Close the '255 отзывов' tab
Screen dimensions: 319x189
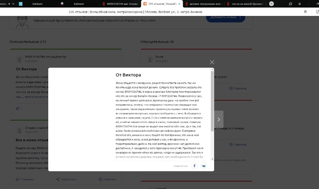179,4
